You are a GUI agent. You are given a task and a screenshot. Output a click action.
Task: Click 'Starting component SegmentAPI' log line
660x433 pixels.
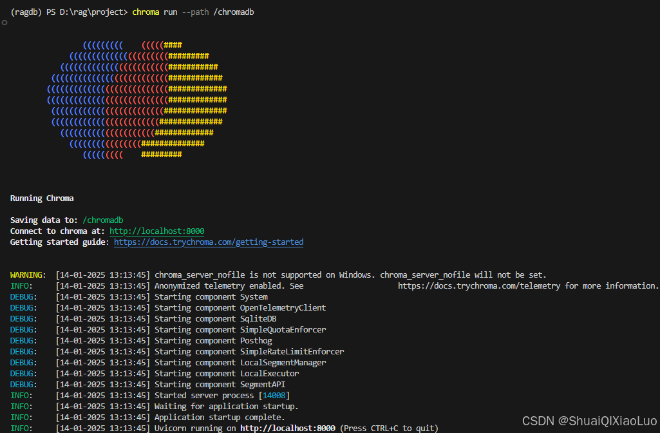[220, 384]
